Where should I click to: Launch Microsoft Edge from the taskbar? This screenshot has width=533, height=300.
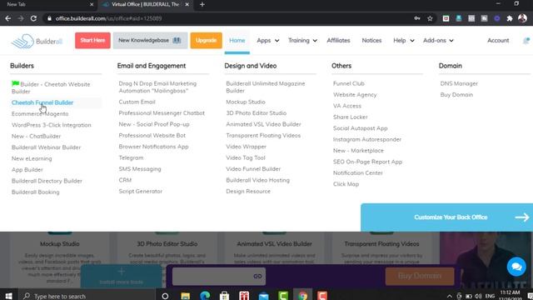(x=205, y=296)
